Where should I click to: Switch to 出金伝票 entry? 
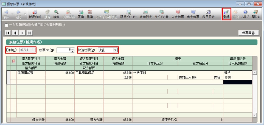(x=193, y=14)
